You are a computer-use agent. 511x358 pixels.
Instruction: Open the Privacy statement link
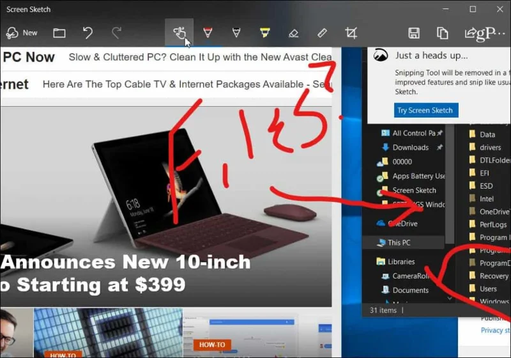point(496,331)
